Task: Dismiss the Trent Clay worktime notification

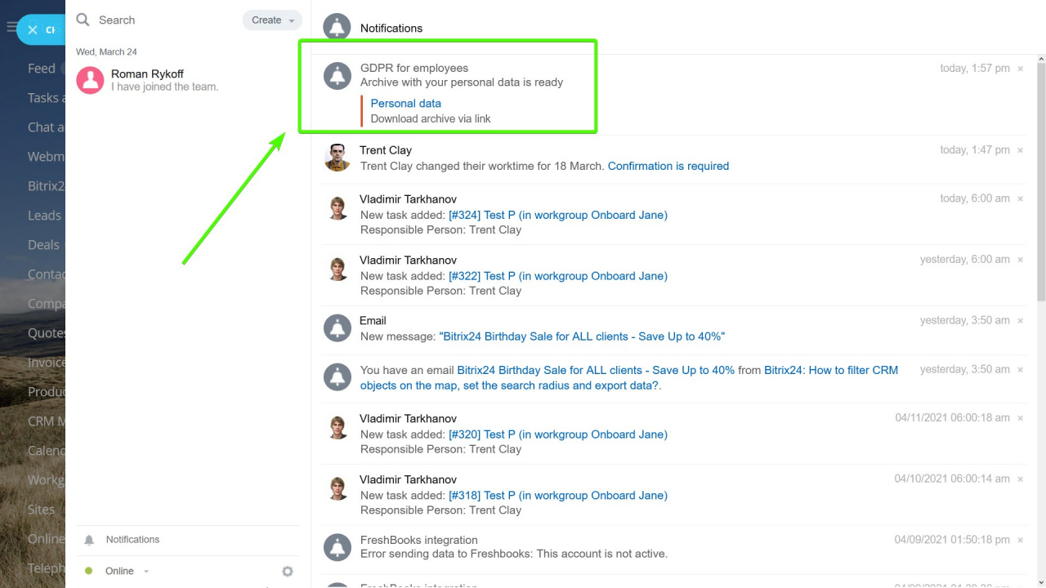Action: (x=1020, y=150)
